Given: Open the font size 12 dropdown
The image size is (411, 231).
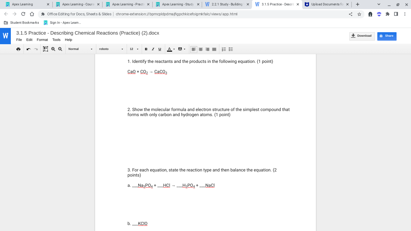Looking at the screenshot, I should tap(134, 49).
